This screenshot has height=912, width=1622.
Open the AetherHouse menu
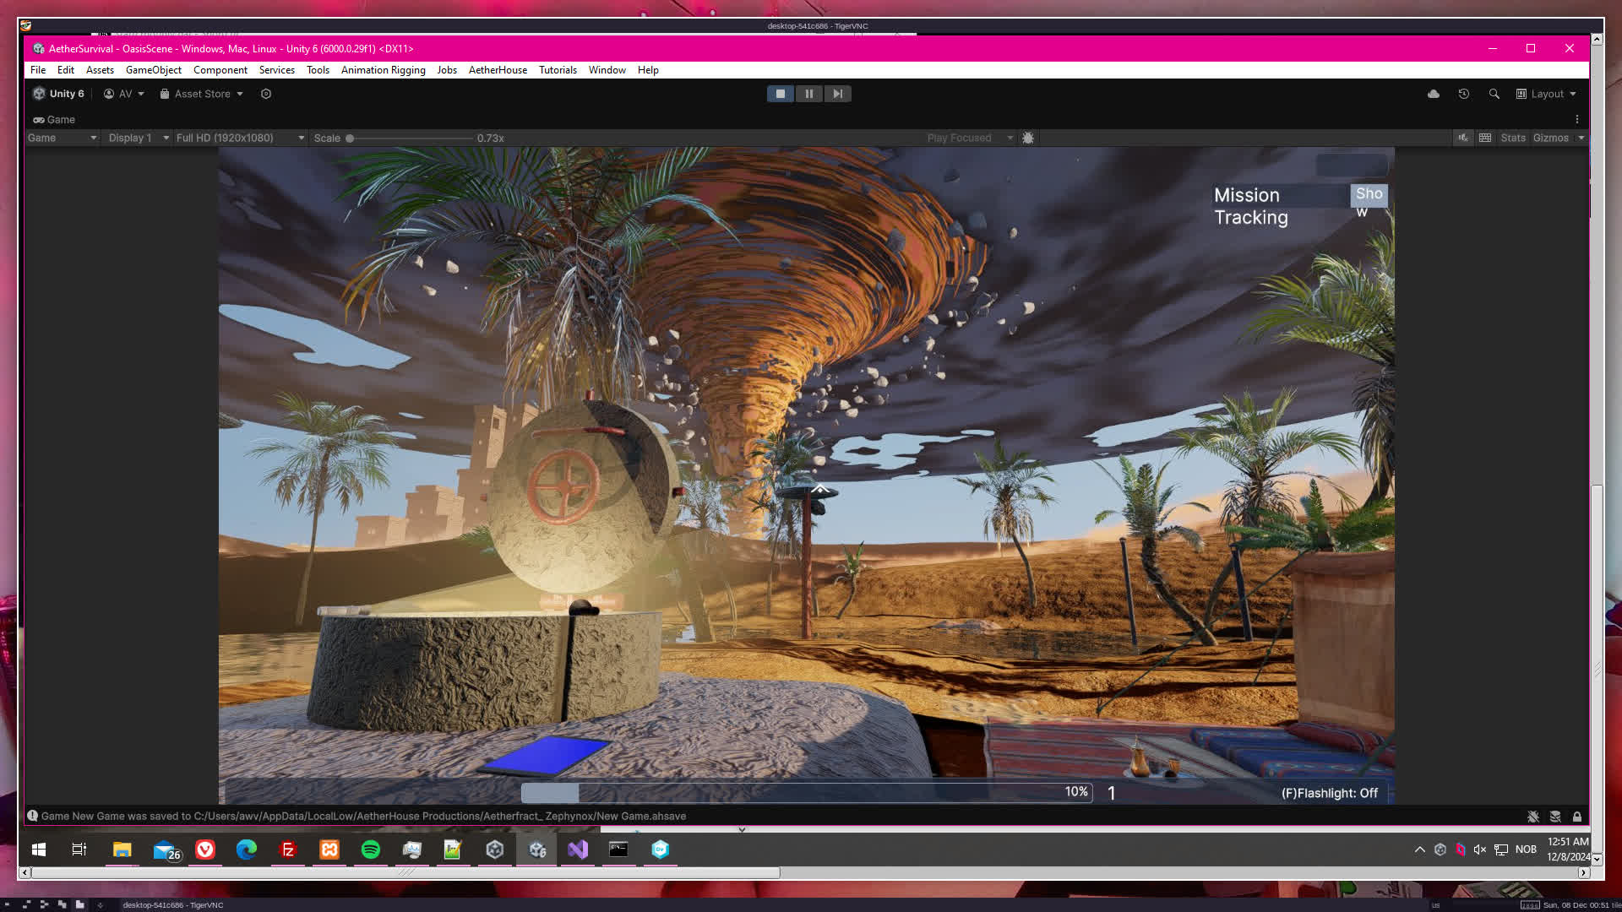[498, 70]
